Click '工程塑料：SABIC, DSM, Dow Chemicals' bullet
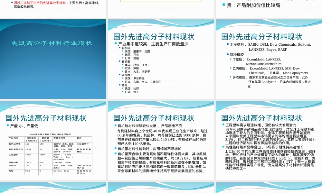The image size is (322, 193). click(270, 44)
